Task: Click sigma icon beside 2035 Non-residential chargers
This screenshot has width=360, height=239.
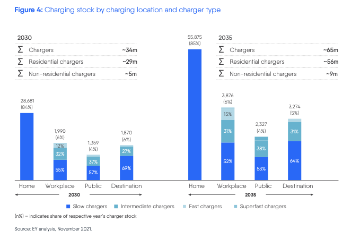Action: point(222,73)
